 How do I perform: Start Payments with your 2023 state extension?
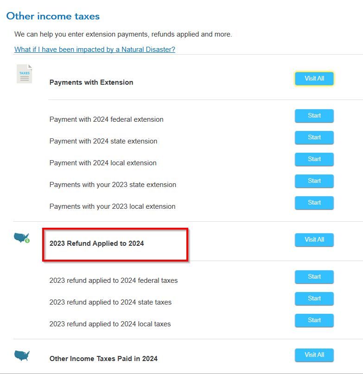pyautogui.click(x=314, y=181)
